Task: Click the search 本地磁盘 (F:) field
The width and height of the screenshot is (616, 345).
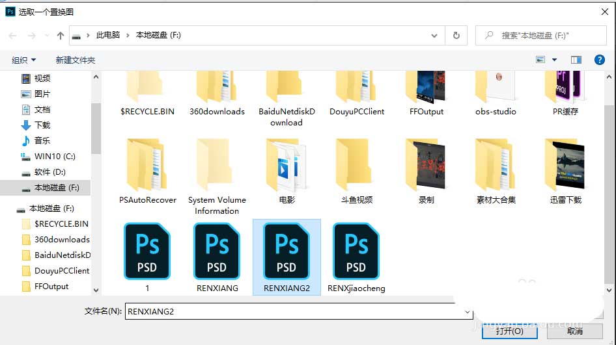Action: click(x=541, y=35)
